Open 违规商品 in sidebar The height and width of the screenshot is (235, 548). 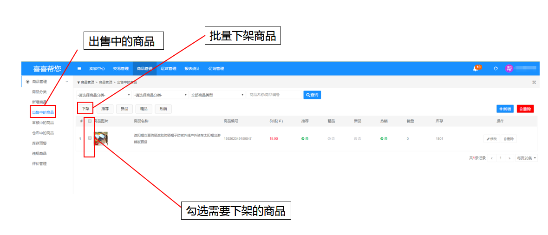coord(39,153)
